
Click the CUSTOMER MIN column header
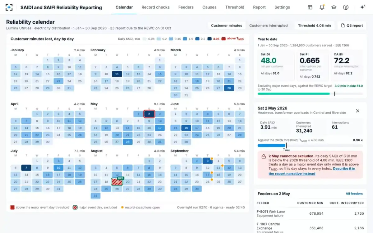[x=310, y=203]
